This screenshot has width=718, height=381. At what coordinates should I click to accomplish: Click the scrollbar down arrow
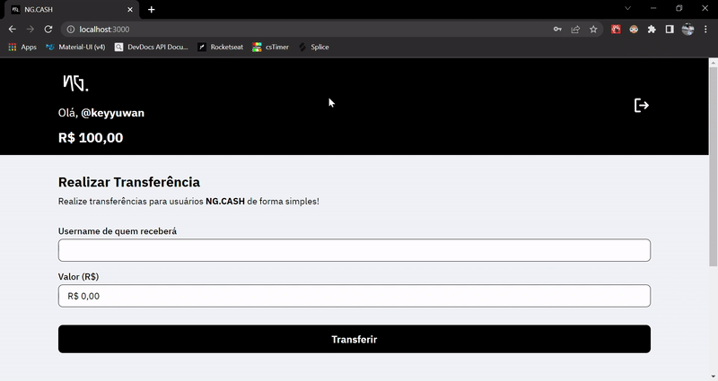tap(713, 377)
